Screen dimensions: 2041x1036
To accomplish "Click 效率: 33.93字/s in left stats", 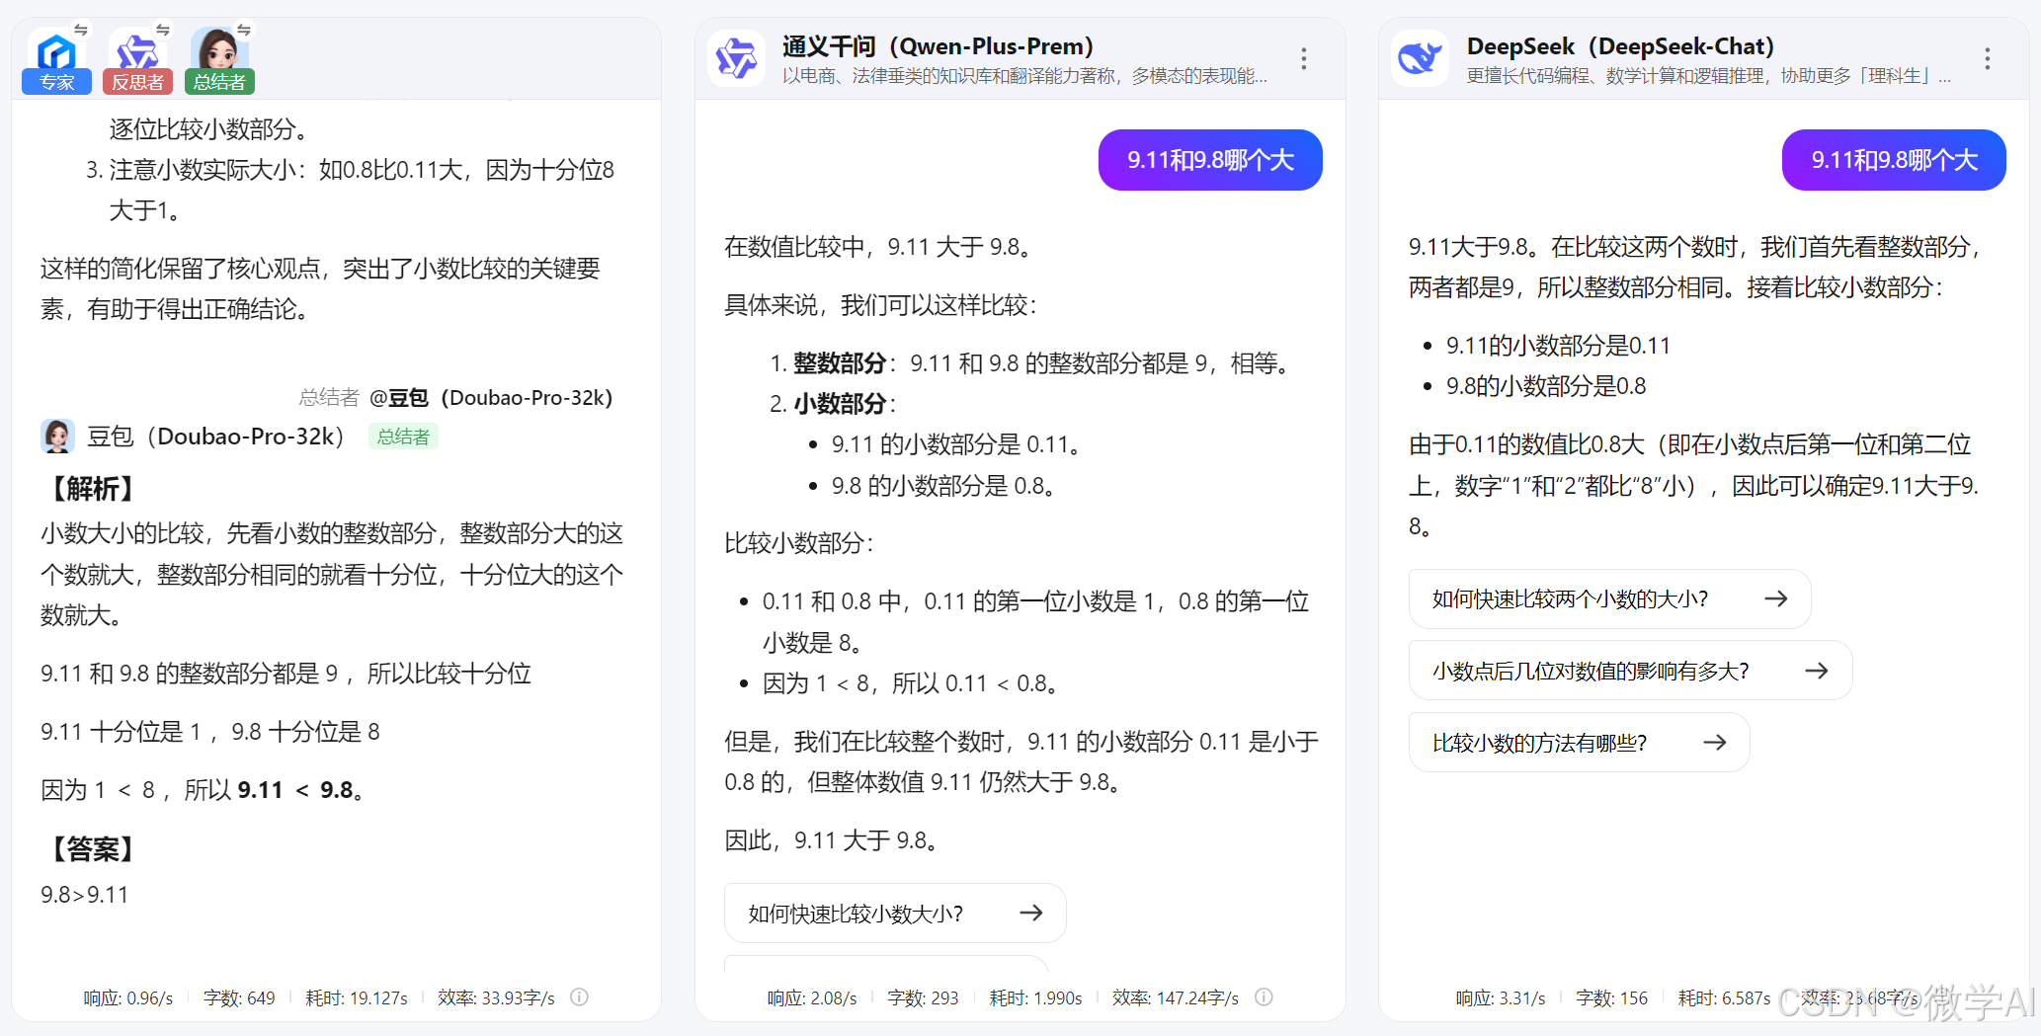I will [497, 998].
